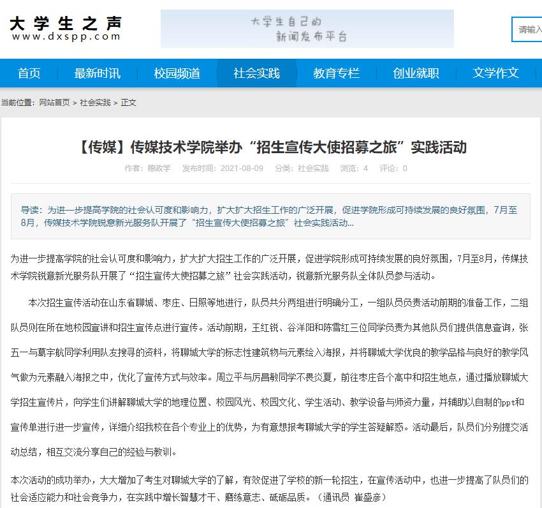The width and height of the screenshot is (542, 508).
Task: Click the author name after 作者
Action: pyautogui.click(x=159, y=168)
